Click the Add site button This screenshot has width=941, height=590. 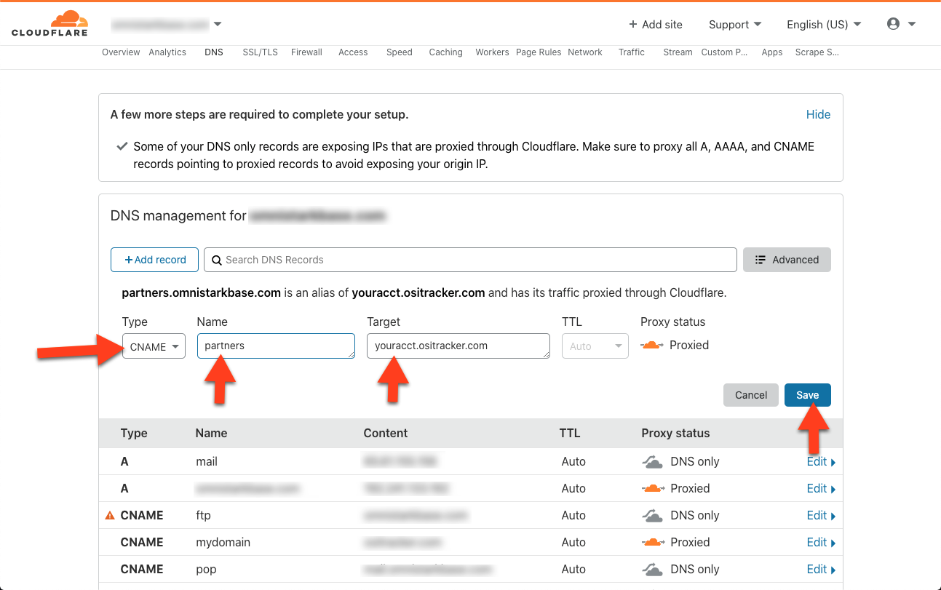(x=656, y=24)
